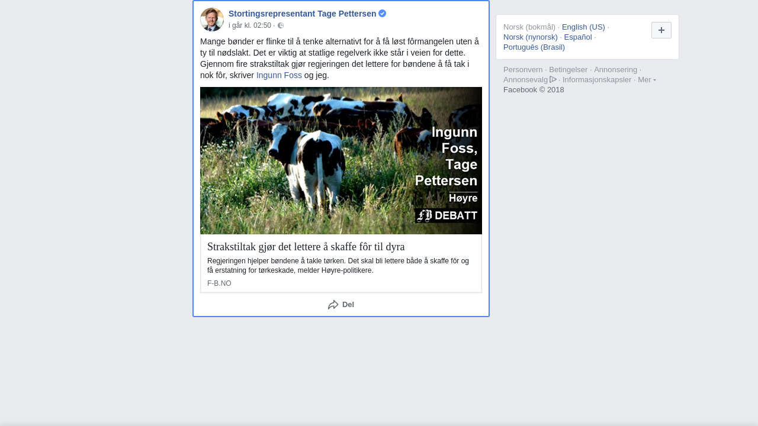The width and height of the screenshot is (758, 426).
Task: Open Informasjonskapsler footer link
Action: pos(597,79)
